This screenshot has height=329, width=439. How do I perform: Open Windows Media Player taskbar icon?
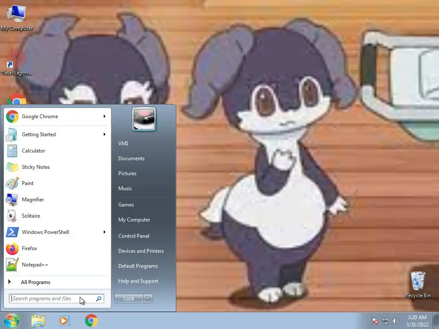(64, 320)
